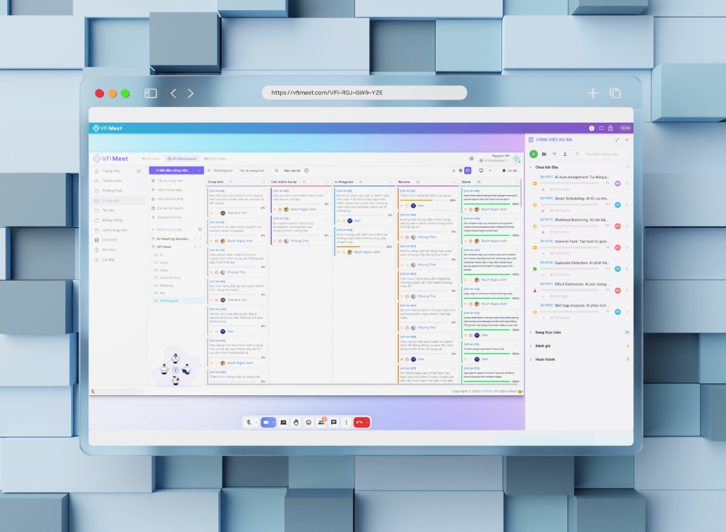Enable screen sharing from the call bar
This screenshot has height=532, width=726.
coord(284,423)
